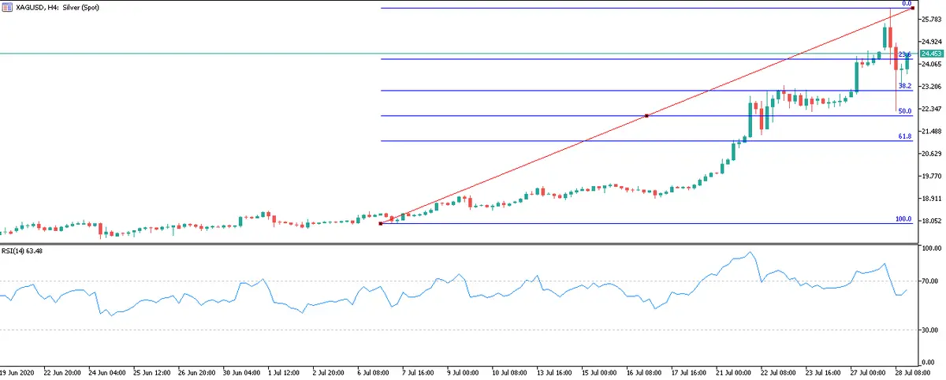Select the trendline start anchor at bottom
Screen dimensions: 946x380
(x=381, y=223)
